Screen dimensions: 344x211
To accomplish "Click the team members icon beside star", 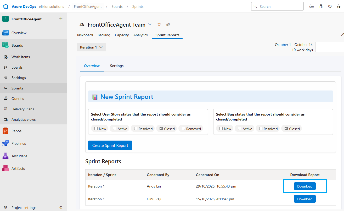I will tap(168, 25).
